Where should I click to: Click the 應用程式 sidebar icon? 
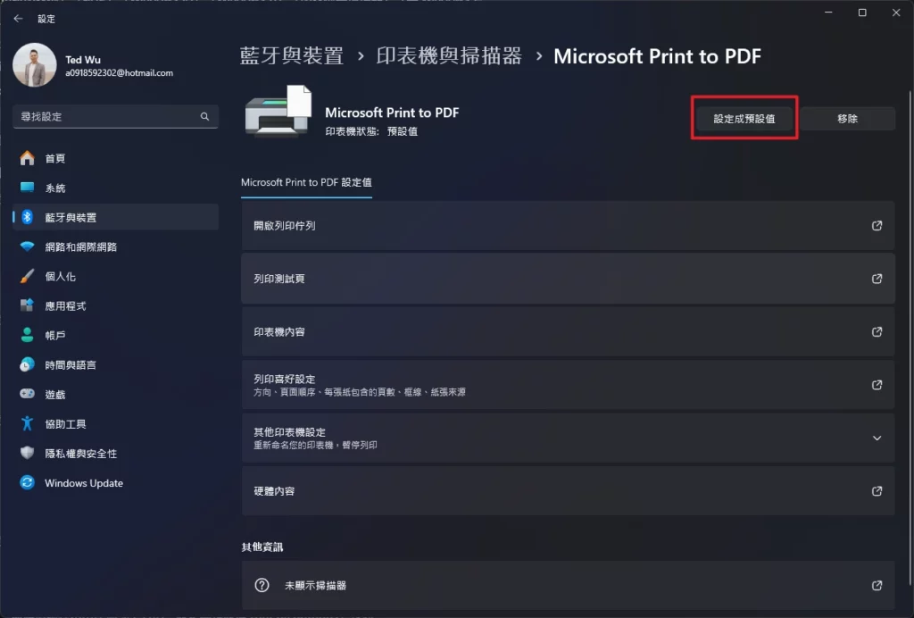(24, 306)
